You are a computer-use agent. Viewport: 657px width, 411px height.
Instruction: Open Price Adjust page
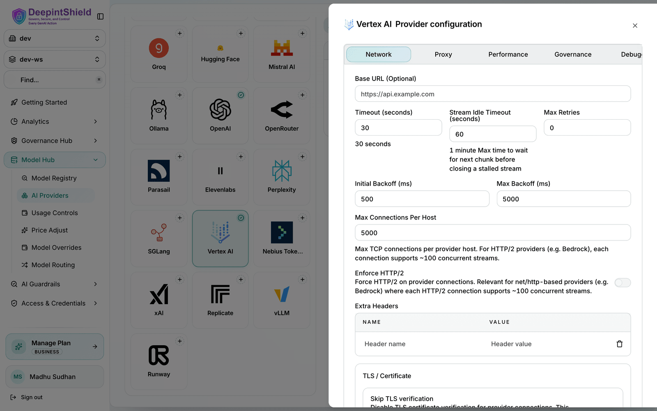click(56, 230)
